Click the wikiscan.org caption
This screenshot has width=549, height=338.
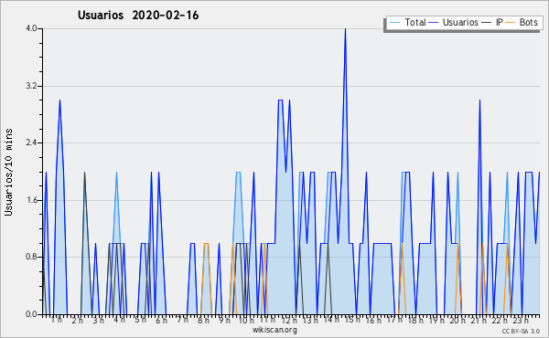coord(274,330)
